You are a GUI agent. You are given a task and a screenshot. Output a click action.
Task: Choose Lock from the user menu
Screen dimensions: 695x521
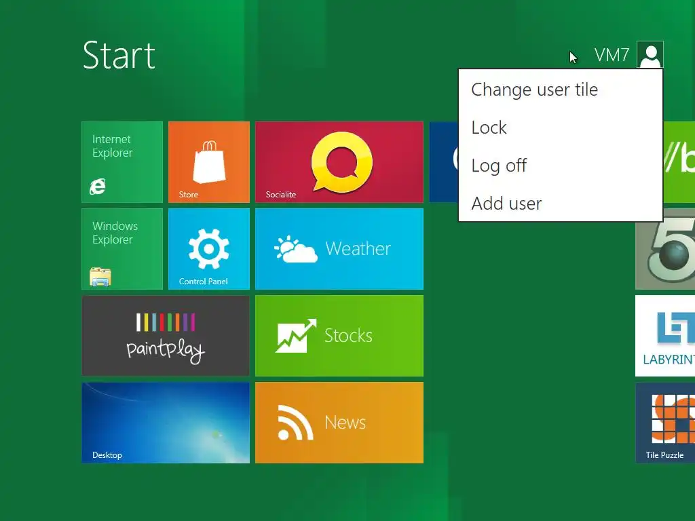pos(561,128)
